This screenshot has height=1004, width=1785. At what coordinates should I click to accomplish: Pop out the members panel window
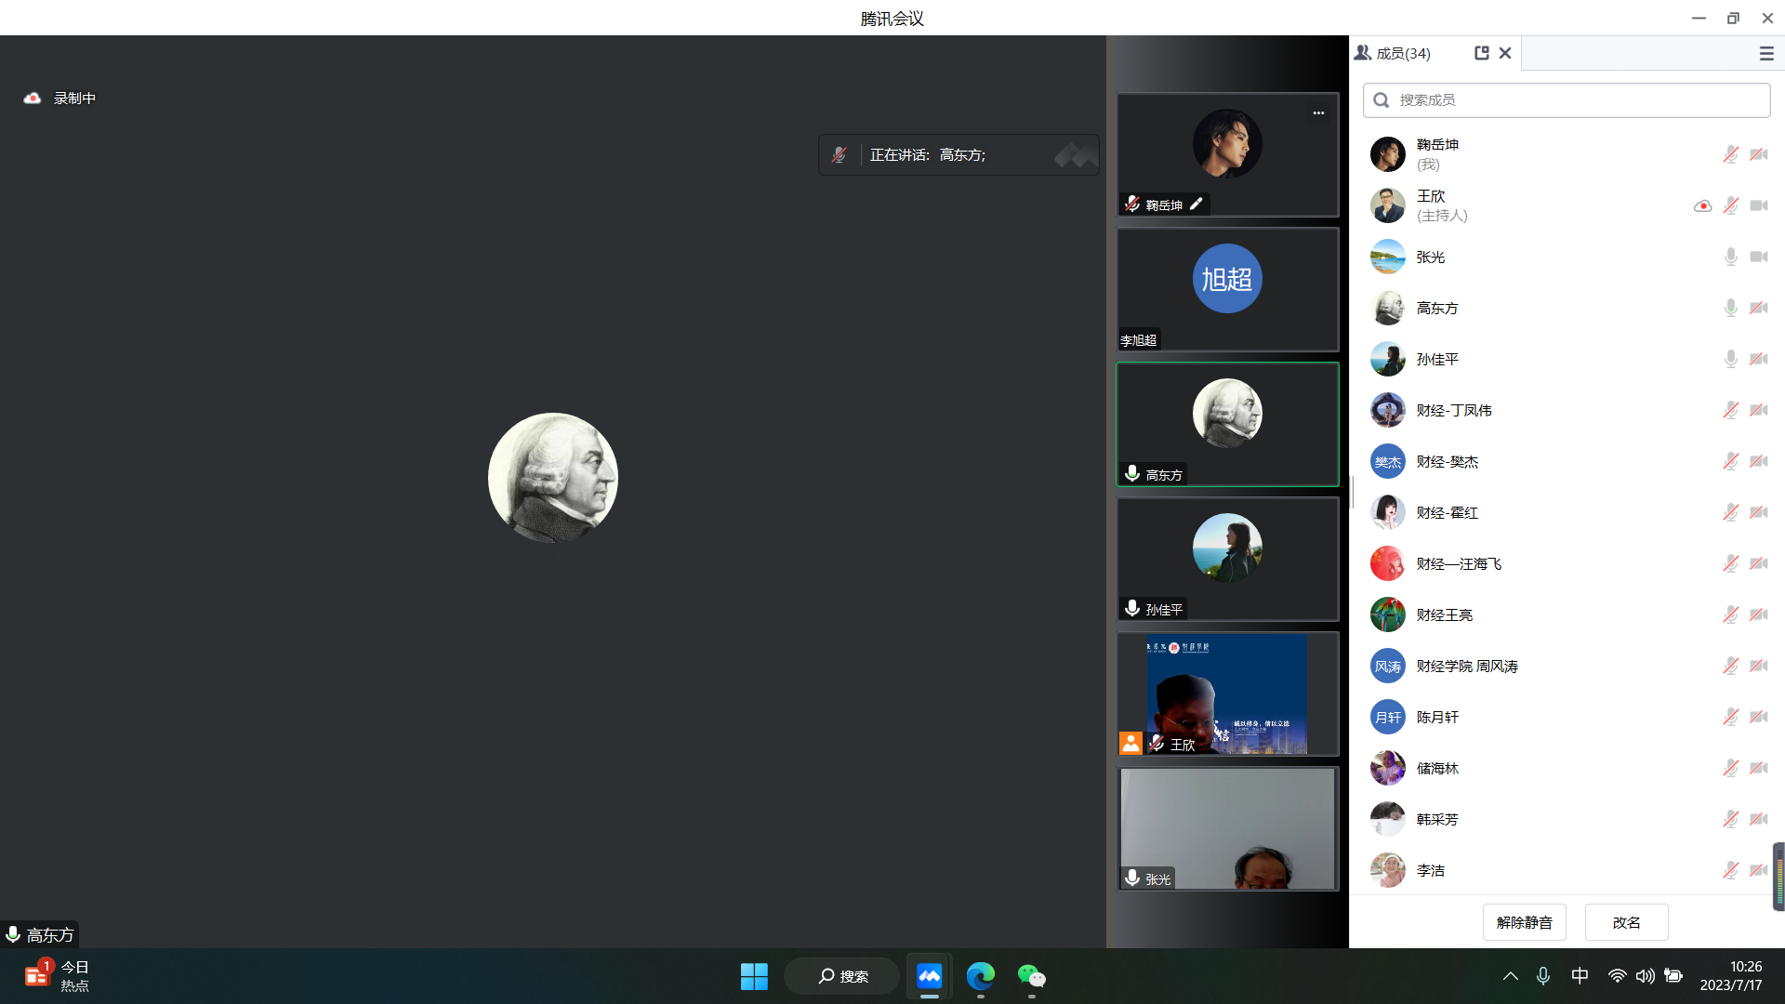(x=1482, y=53)
